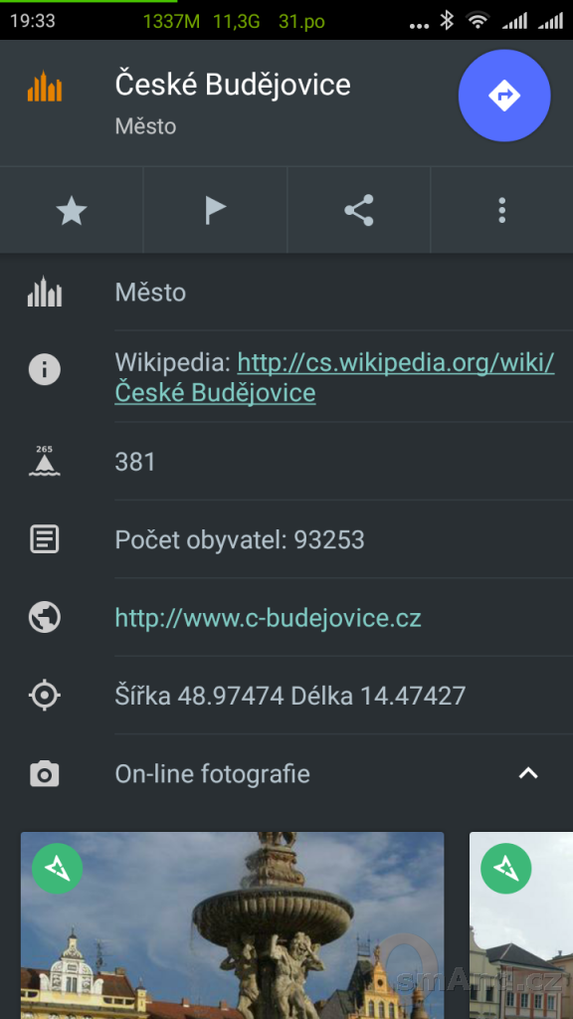Tap the camera icon for online photos
The image size is (573, 1019).
coord(45,774)
